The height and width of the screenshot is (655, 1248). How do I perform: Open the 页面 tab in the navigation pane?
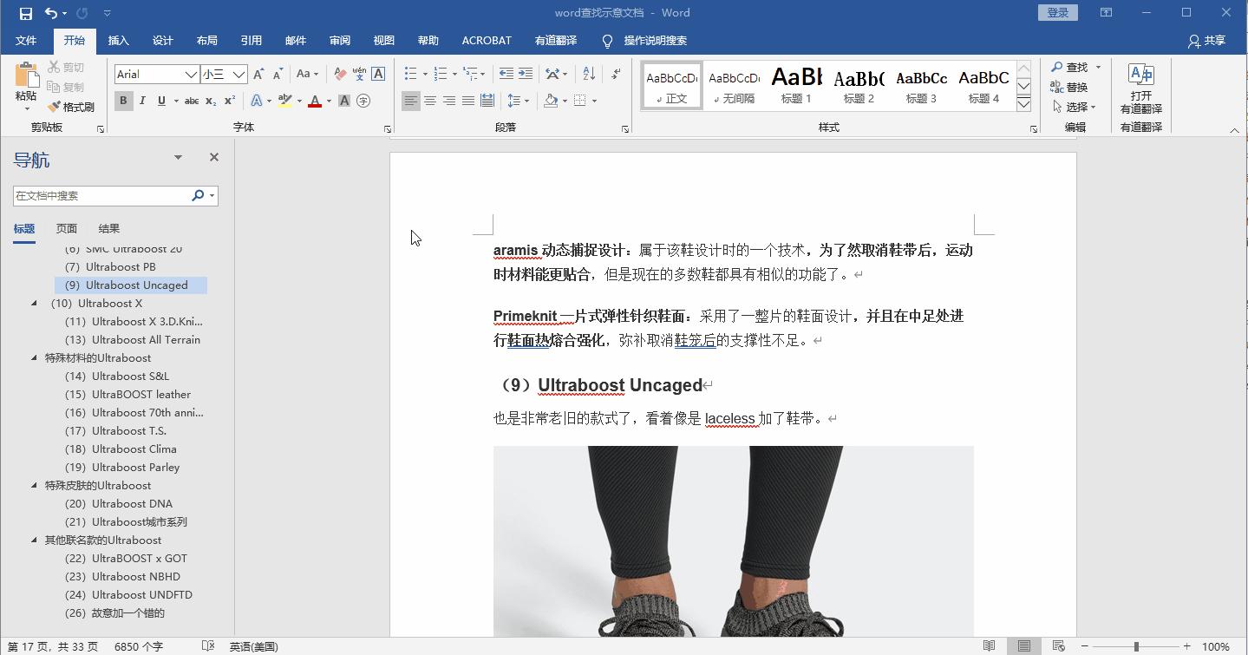66,228
